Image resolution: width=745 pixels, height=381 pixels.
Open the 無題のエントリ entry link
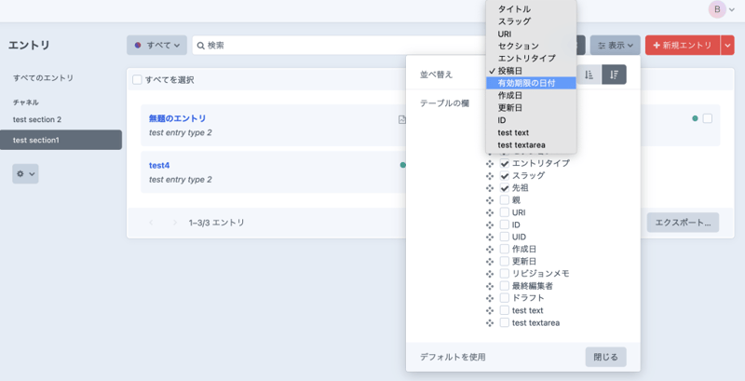click(x=177, y=118)
